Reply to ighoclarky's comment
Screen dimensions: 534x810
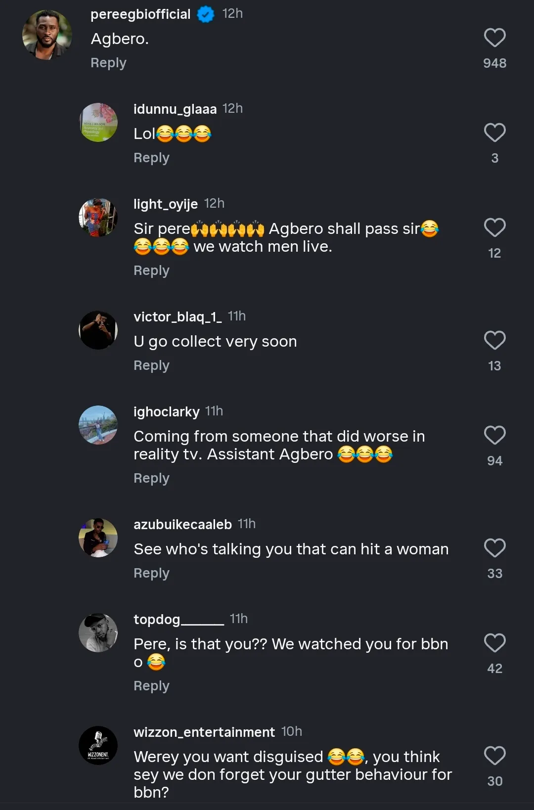[151, 478]
